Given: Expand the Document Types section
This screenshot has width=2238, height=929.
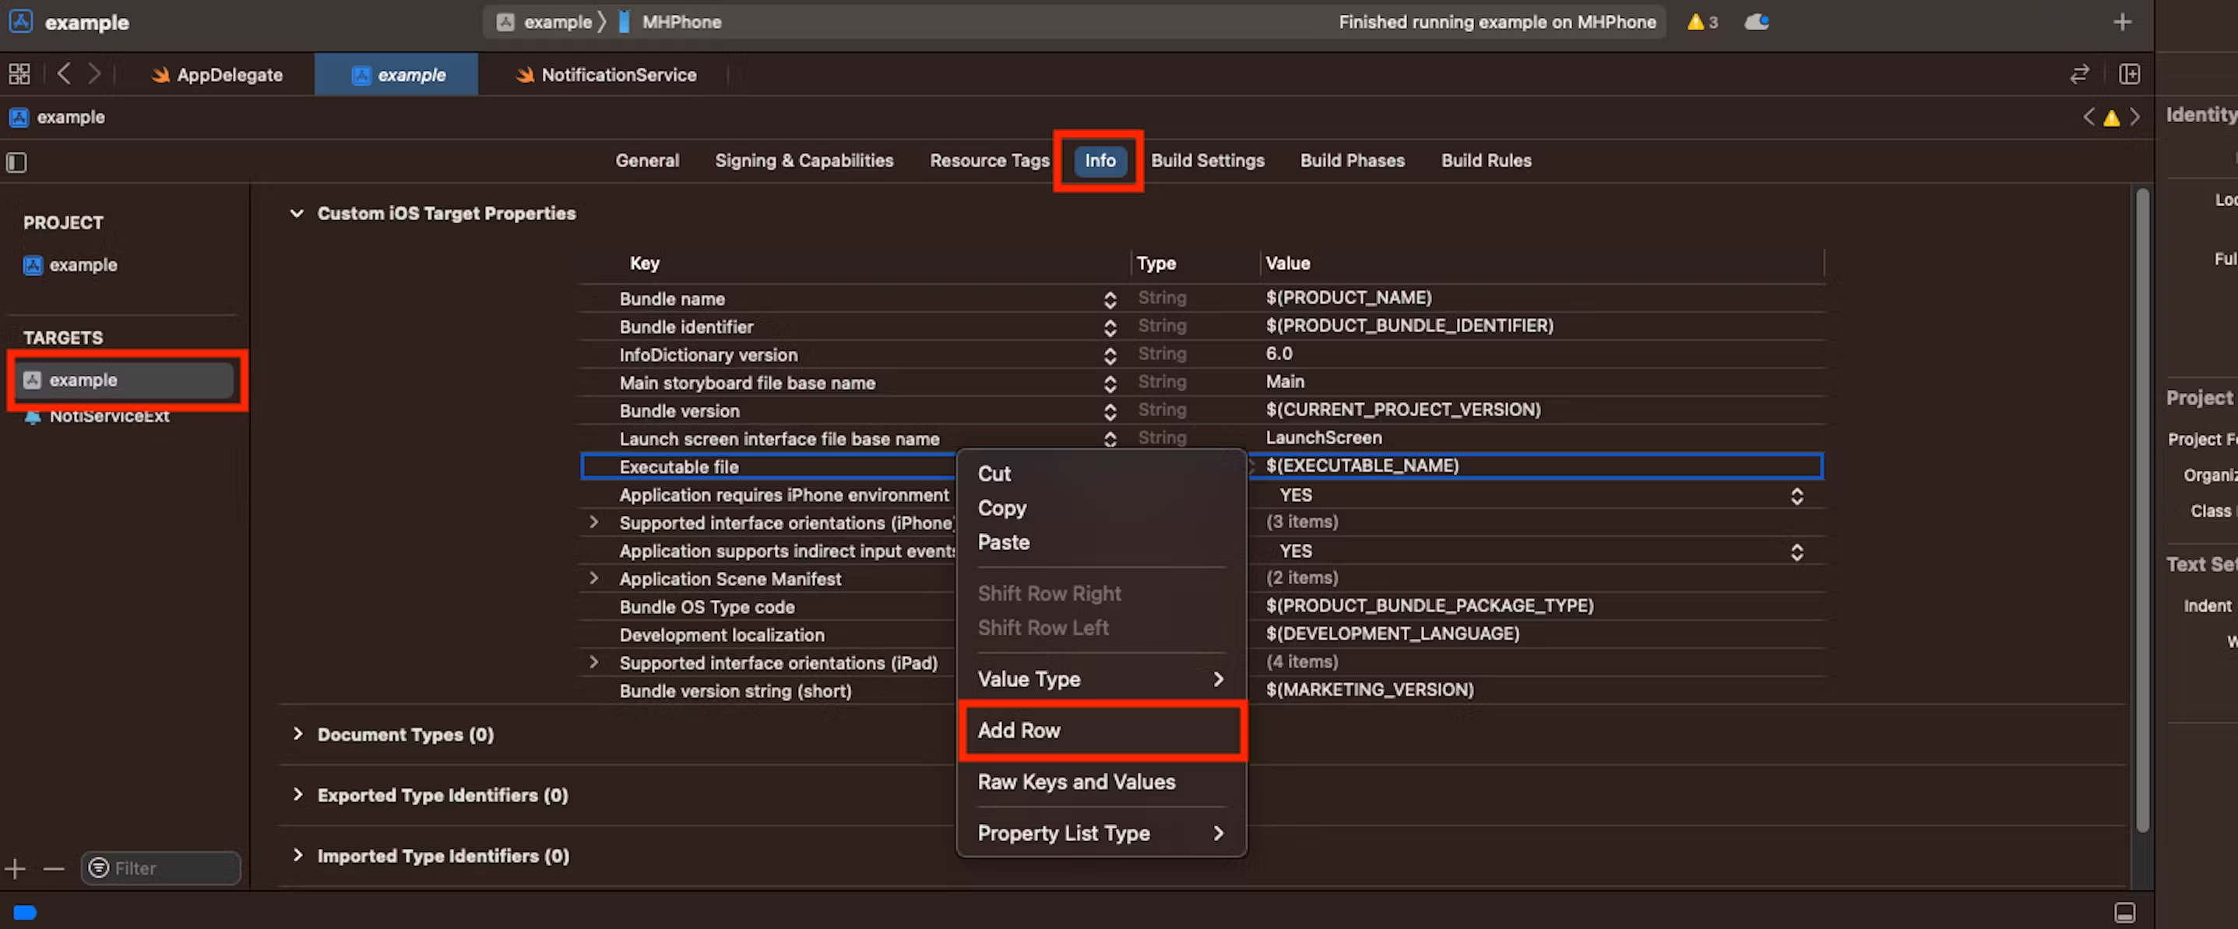Looking at the screenshot, I should pyautogui.click(x=298, y=734).
